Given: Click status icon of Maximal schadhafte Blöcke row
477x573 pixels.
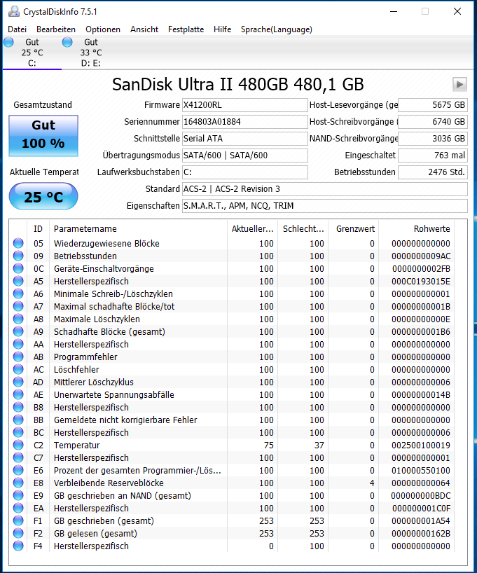Looking at the screenshot, I should (x=18, y=306).
